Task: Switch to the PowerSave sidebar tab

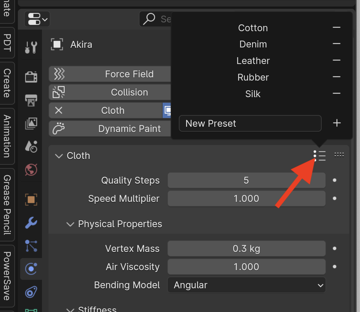Action: pos(7,276)
